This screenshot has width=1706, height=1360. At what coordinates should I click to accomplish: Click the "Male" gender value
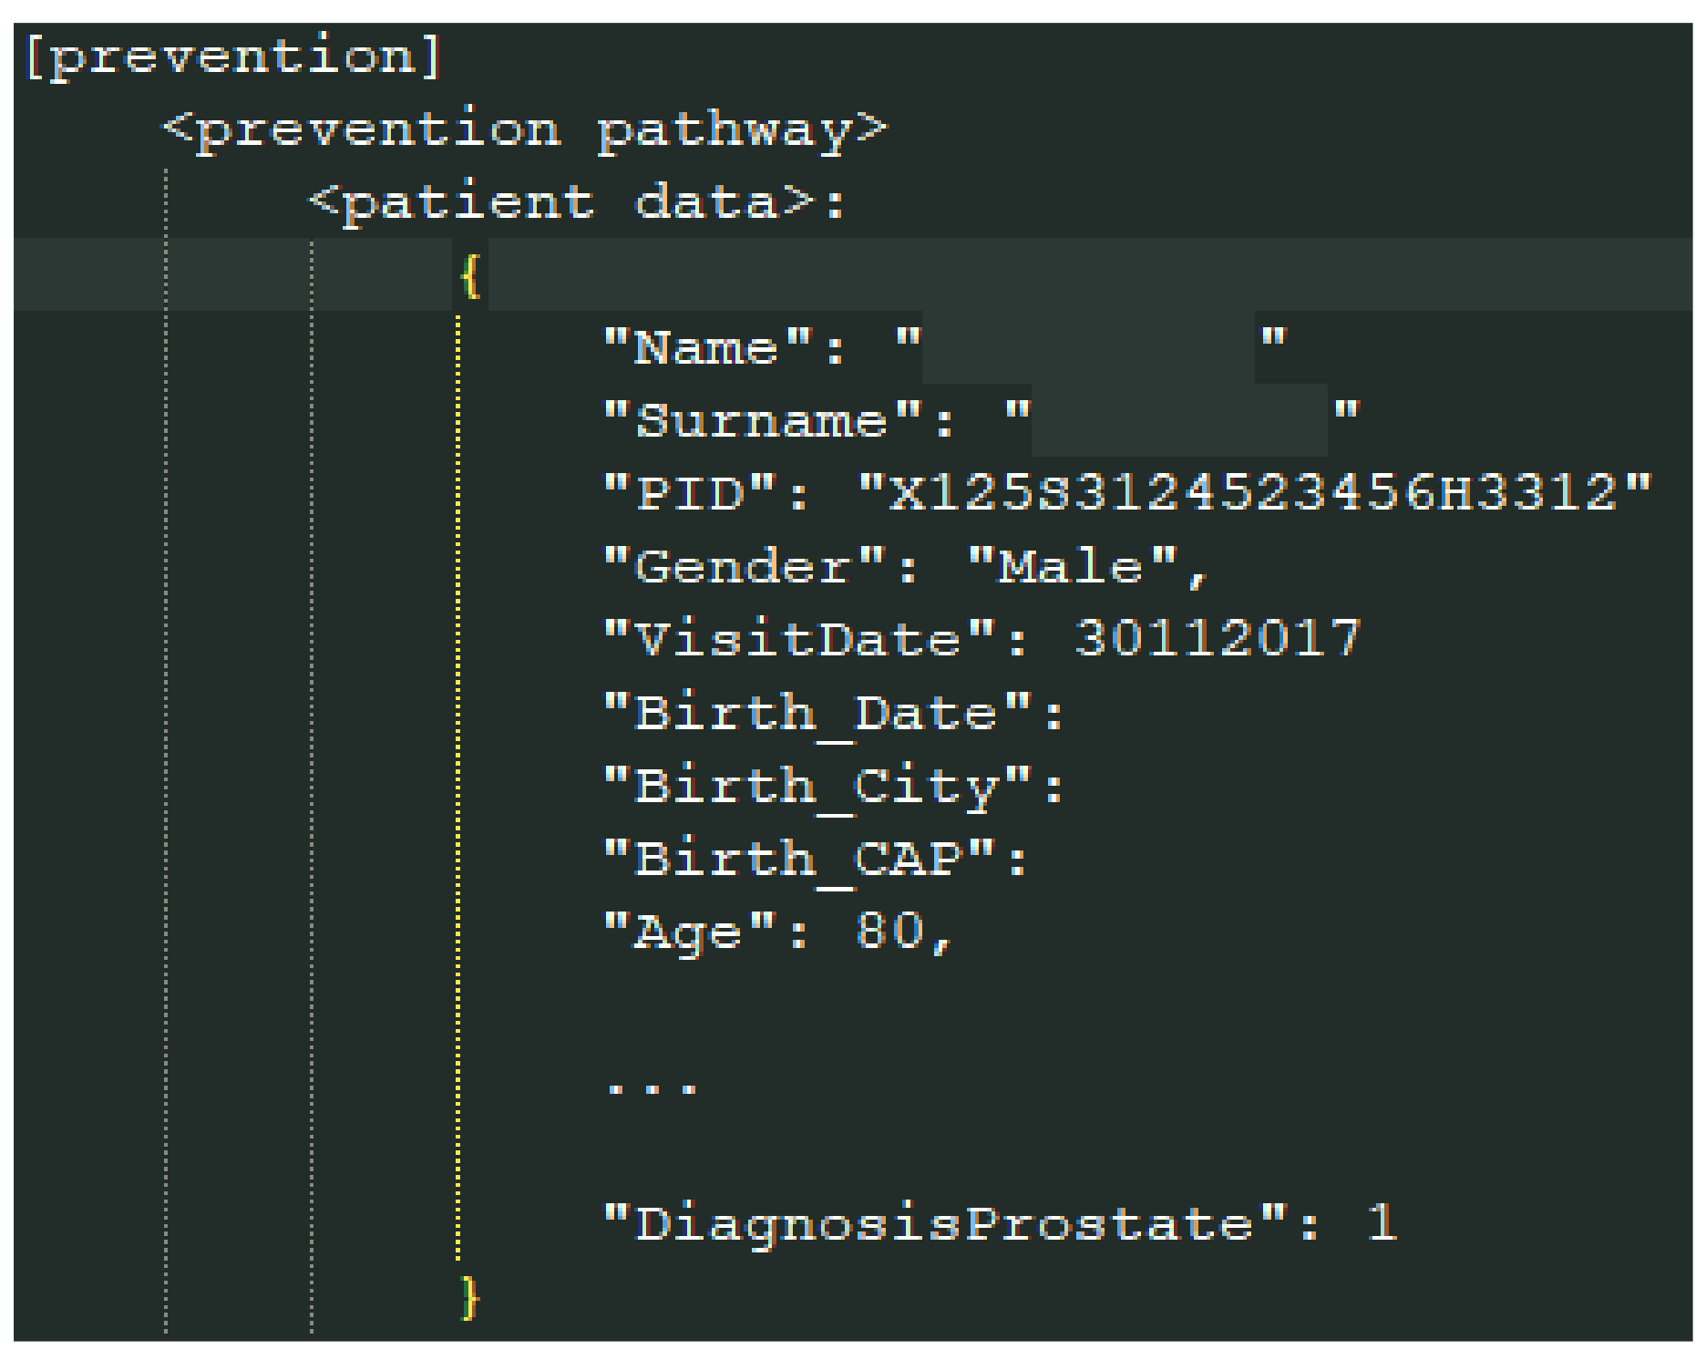pos(1072,567)
